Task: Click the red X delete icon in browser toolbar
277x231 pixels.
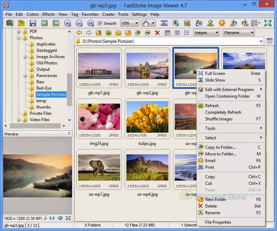Action: (x=157, y=33)
